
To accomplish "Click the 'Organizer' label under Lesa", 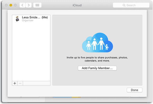I will pyautogui.click(x=28, y=20).
